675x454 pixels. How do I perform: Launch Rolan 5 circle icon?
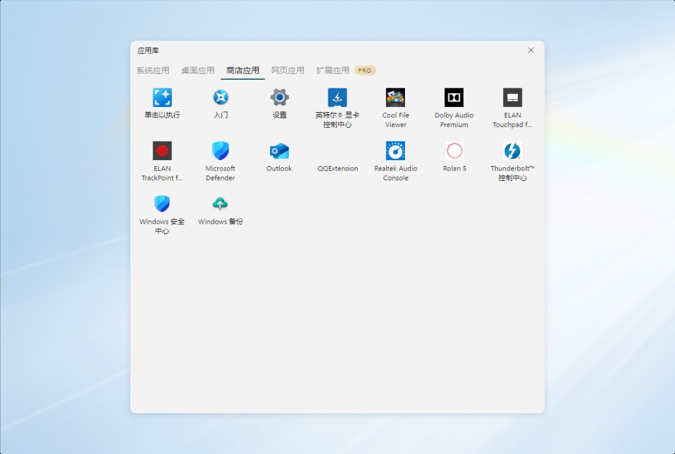[454, 150]
